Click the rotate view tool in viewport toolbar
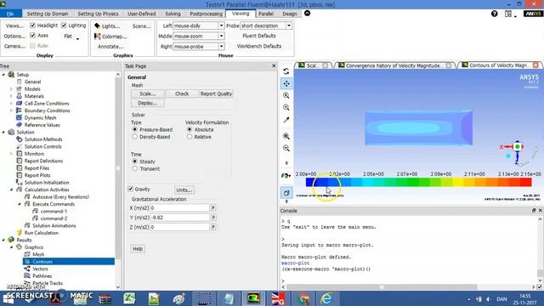The height and width of the screenshot is (306, 544). point(286,71)
